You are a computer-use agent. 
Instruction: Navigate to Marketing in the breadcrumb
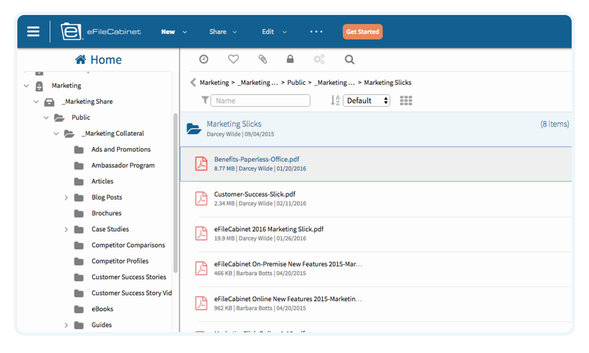tap(214, 82)
